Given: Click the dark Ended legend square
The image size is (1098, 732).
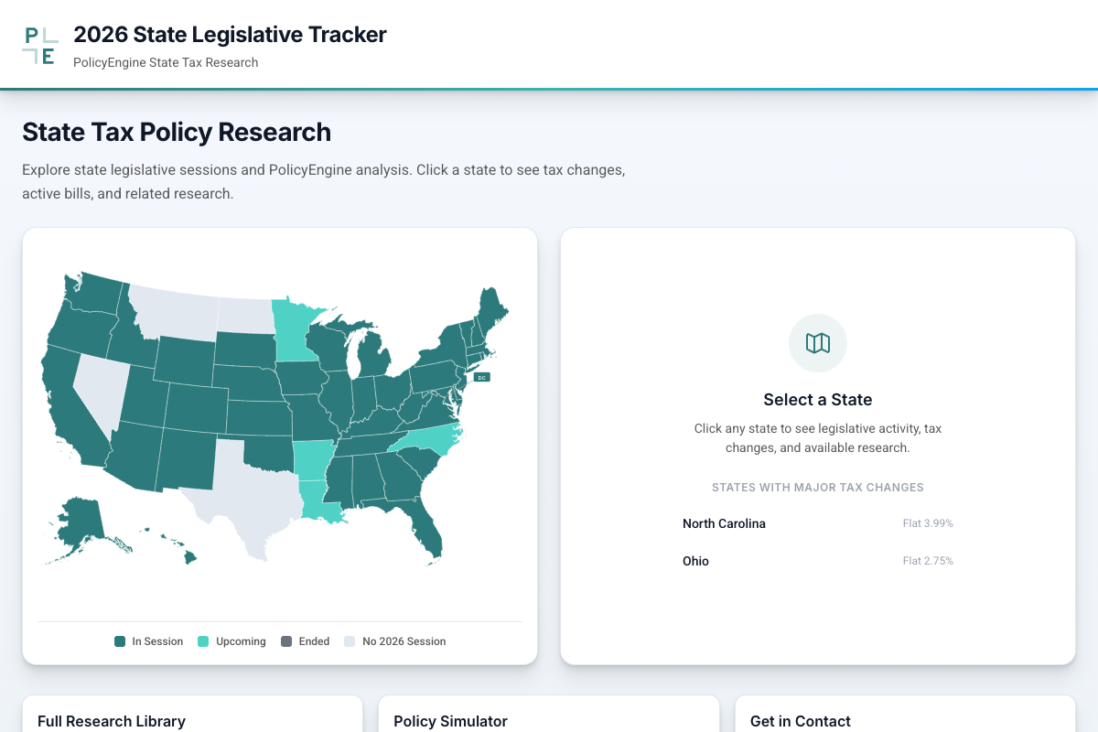Looking at the screenshot, I should pos(285,640).
